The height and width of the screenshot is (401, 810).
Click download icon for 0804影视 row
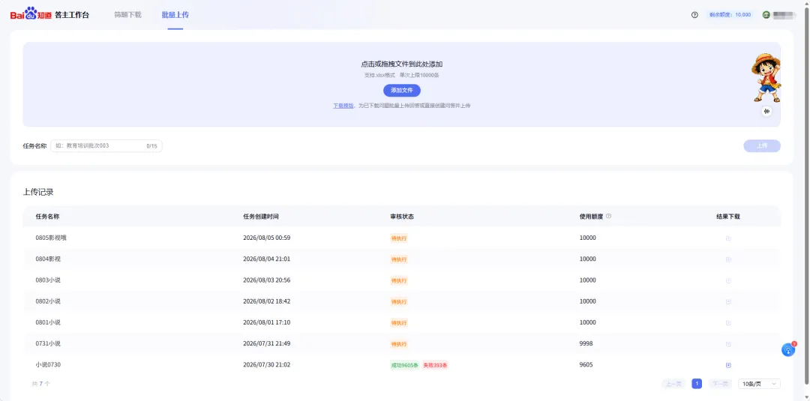pyautogui.click(x=728, y=259)
